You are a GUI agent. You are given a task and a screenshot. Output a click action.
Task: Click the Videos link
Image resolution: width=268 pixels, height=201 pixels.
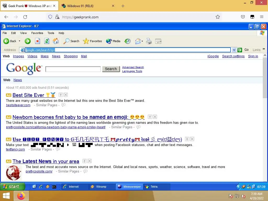point(32,56)
